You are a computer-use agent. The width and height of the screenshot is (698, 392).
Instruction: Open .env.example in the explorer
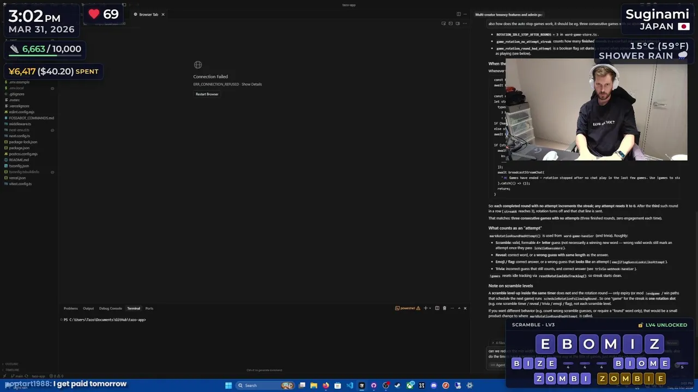click(x=19, y=82)
